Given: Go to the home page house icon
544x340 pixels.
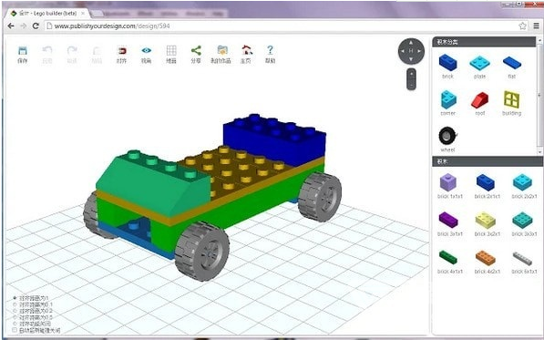Looking at the screenshot, I should [x=246, y=55].
